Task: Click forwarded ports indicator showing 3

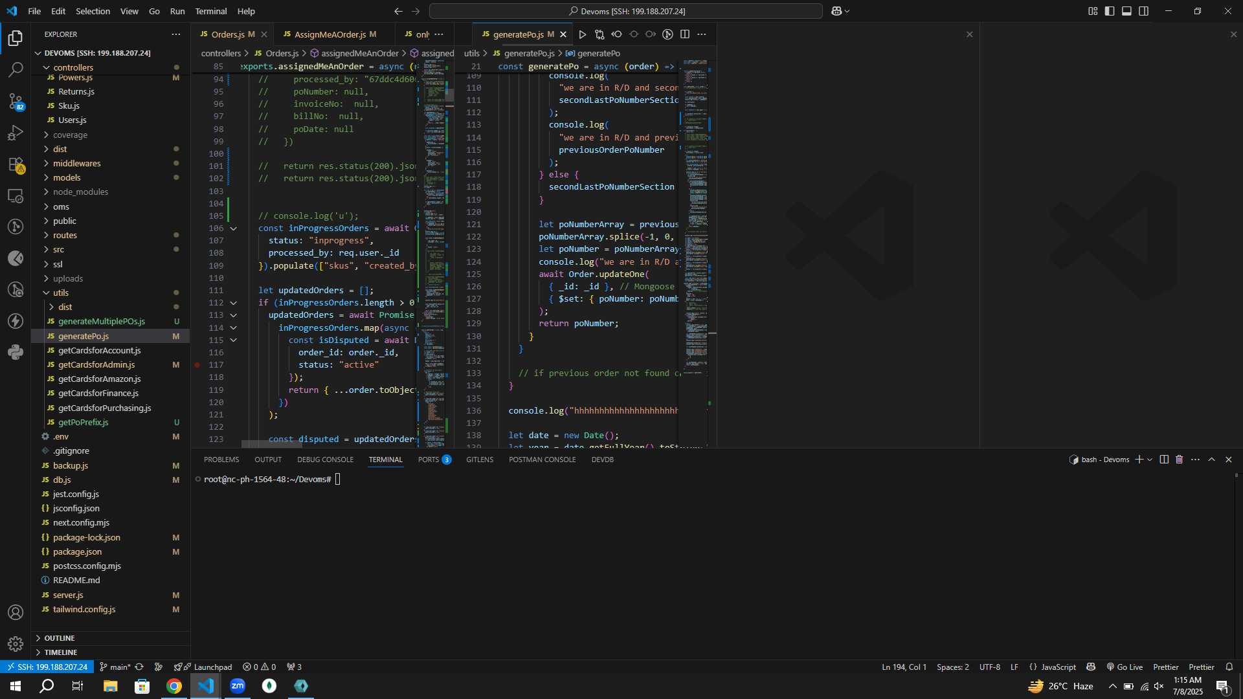Action: [x=295, y=667]
